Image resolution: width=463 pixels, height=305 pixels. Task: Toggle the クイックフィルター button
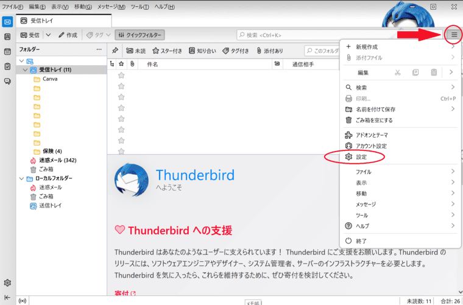tap(140, 35)
